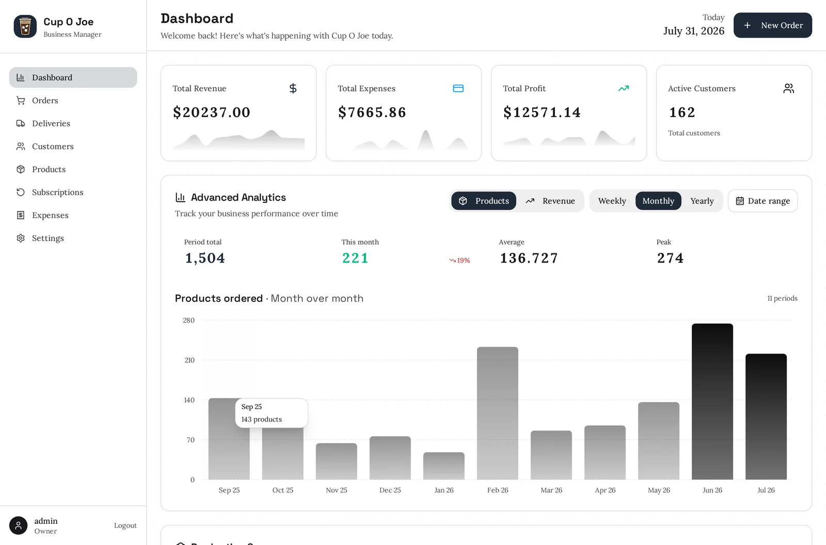The width and height of the screenshot is (826, 545).
Task: Open Subscriptions from sidebar
Action: tap(73, 193)
